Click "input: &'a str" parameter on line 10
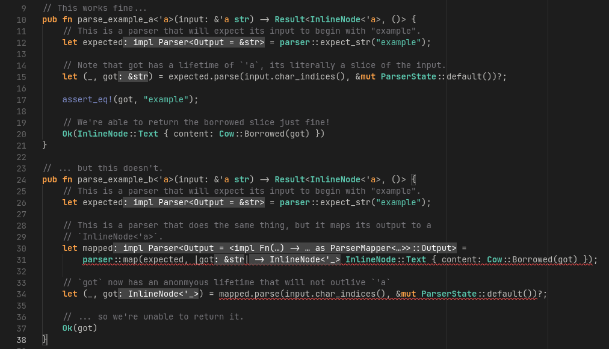This screenshot has width=609, height=349. pyautogui.click(x=214, y=19)
